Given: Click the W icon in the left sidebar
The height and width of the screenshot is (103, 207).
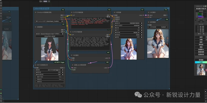Looking at the screenshot, I should click(x=1, y=13).
